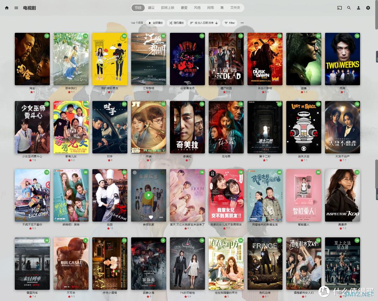Viewport: 378px width, 301px height.
Task: Open the Two Weeks poster
Action: click(x=343, y=59)
